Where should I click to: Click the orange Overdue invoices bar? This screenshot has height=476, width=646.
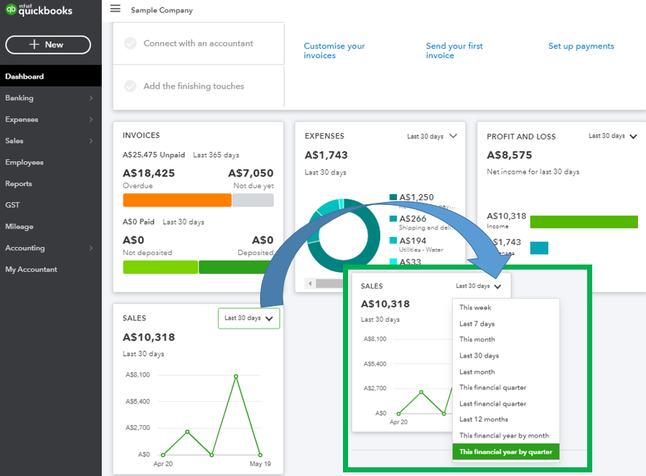tap(177, 201)
